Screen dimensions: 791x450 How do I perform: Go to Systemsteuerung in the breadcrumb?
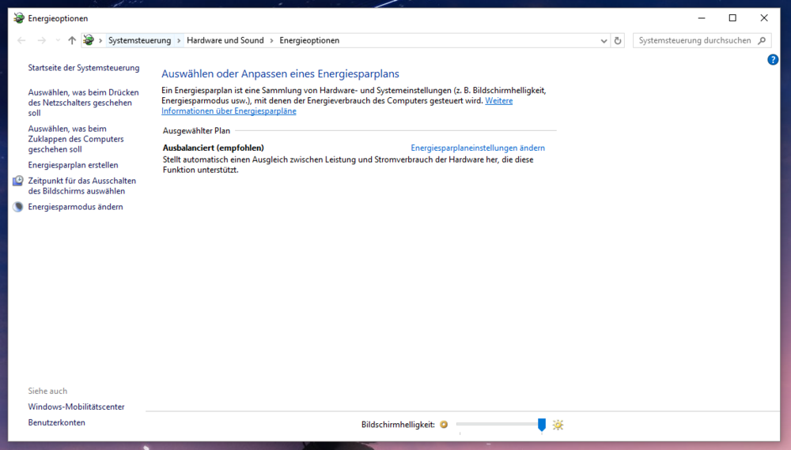[x=139, y=40]
